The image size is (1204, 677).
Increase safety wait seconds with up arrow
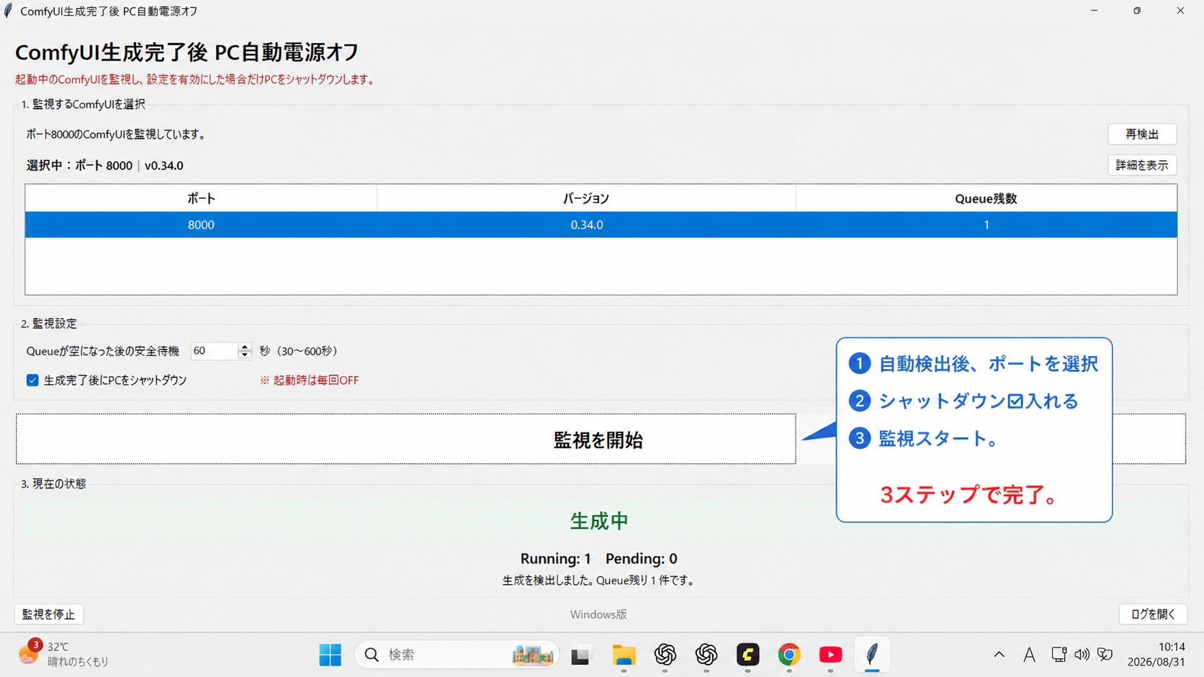point(245,347)
